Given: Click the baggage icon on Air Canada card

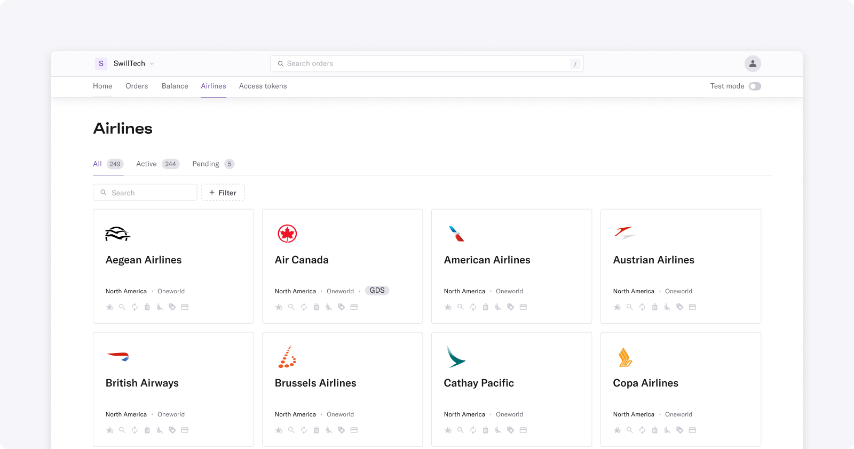Looking at the screenshot, I should pyautogui.click(x=317, y=307).
